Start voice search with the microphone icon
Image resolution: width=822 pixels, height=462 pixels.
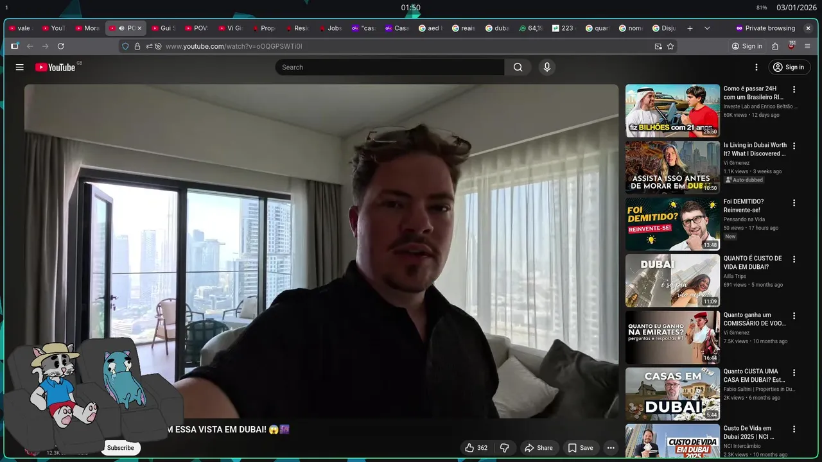pos(547,67)
